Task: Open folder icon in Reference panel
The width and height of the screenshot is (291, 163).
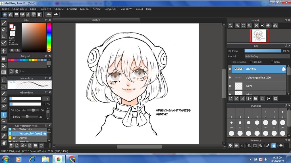Action: [236, 146]
